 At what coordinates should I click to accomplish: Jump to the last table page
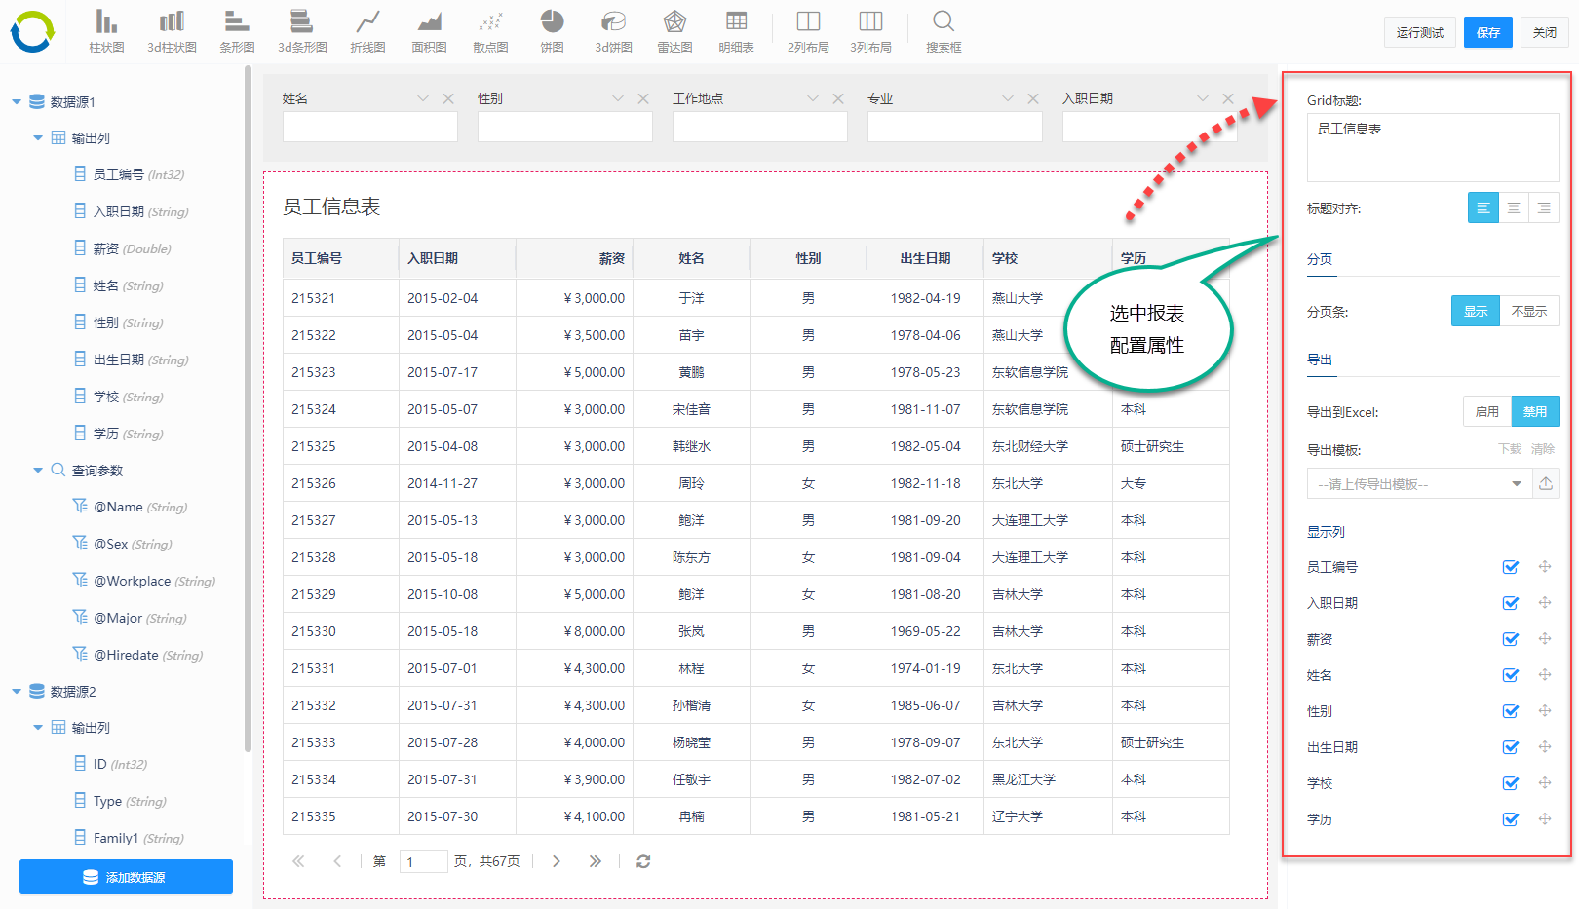click(x=596, y=861)
